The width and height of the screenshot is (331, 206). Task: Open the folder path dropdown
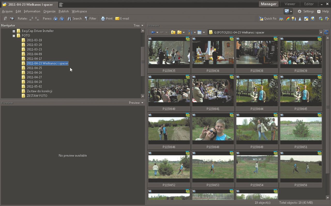(x=321, y=32)
